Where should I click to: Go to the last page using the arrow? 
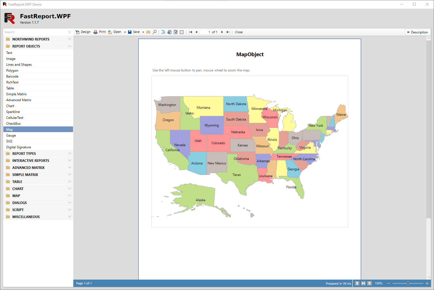click(228, 32)
